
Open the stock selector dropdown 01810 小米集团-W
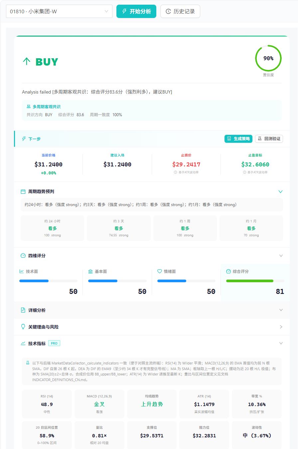coord(59,11)
